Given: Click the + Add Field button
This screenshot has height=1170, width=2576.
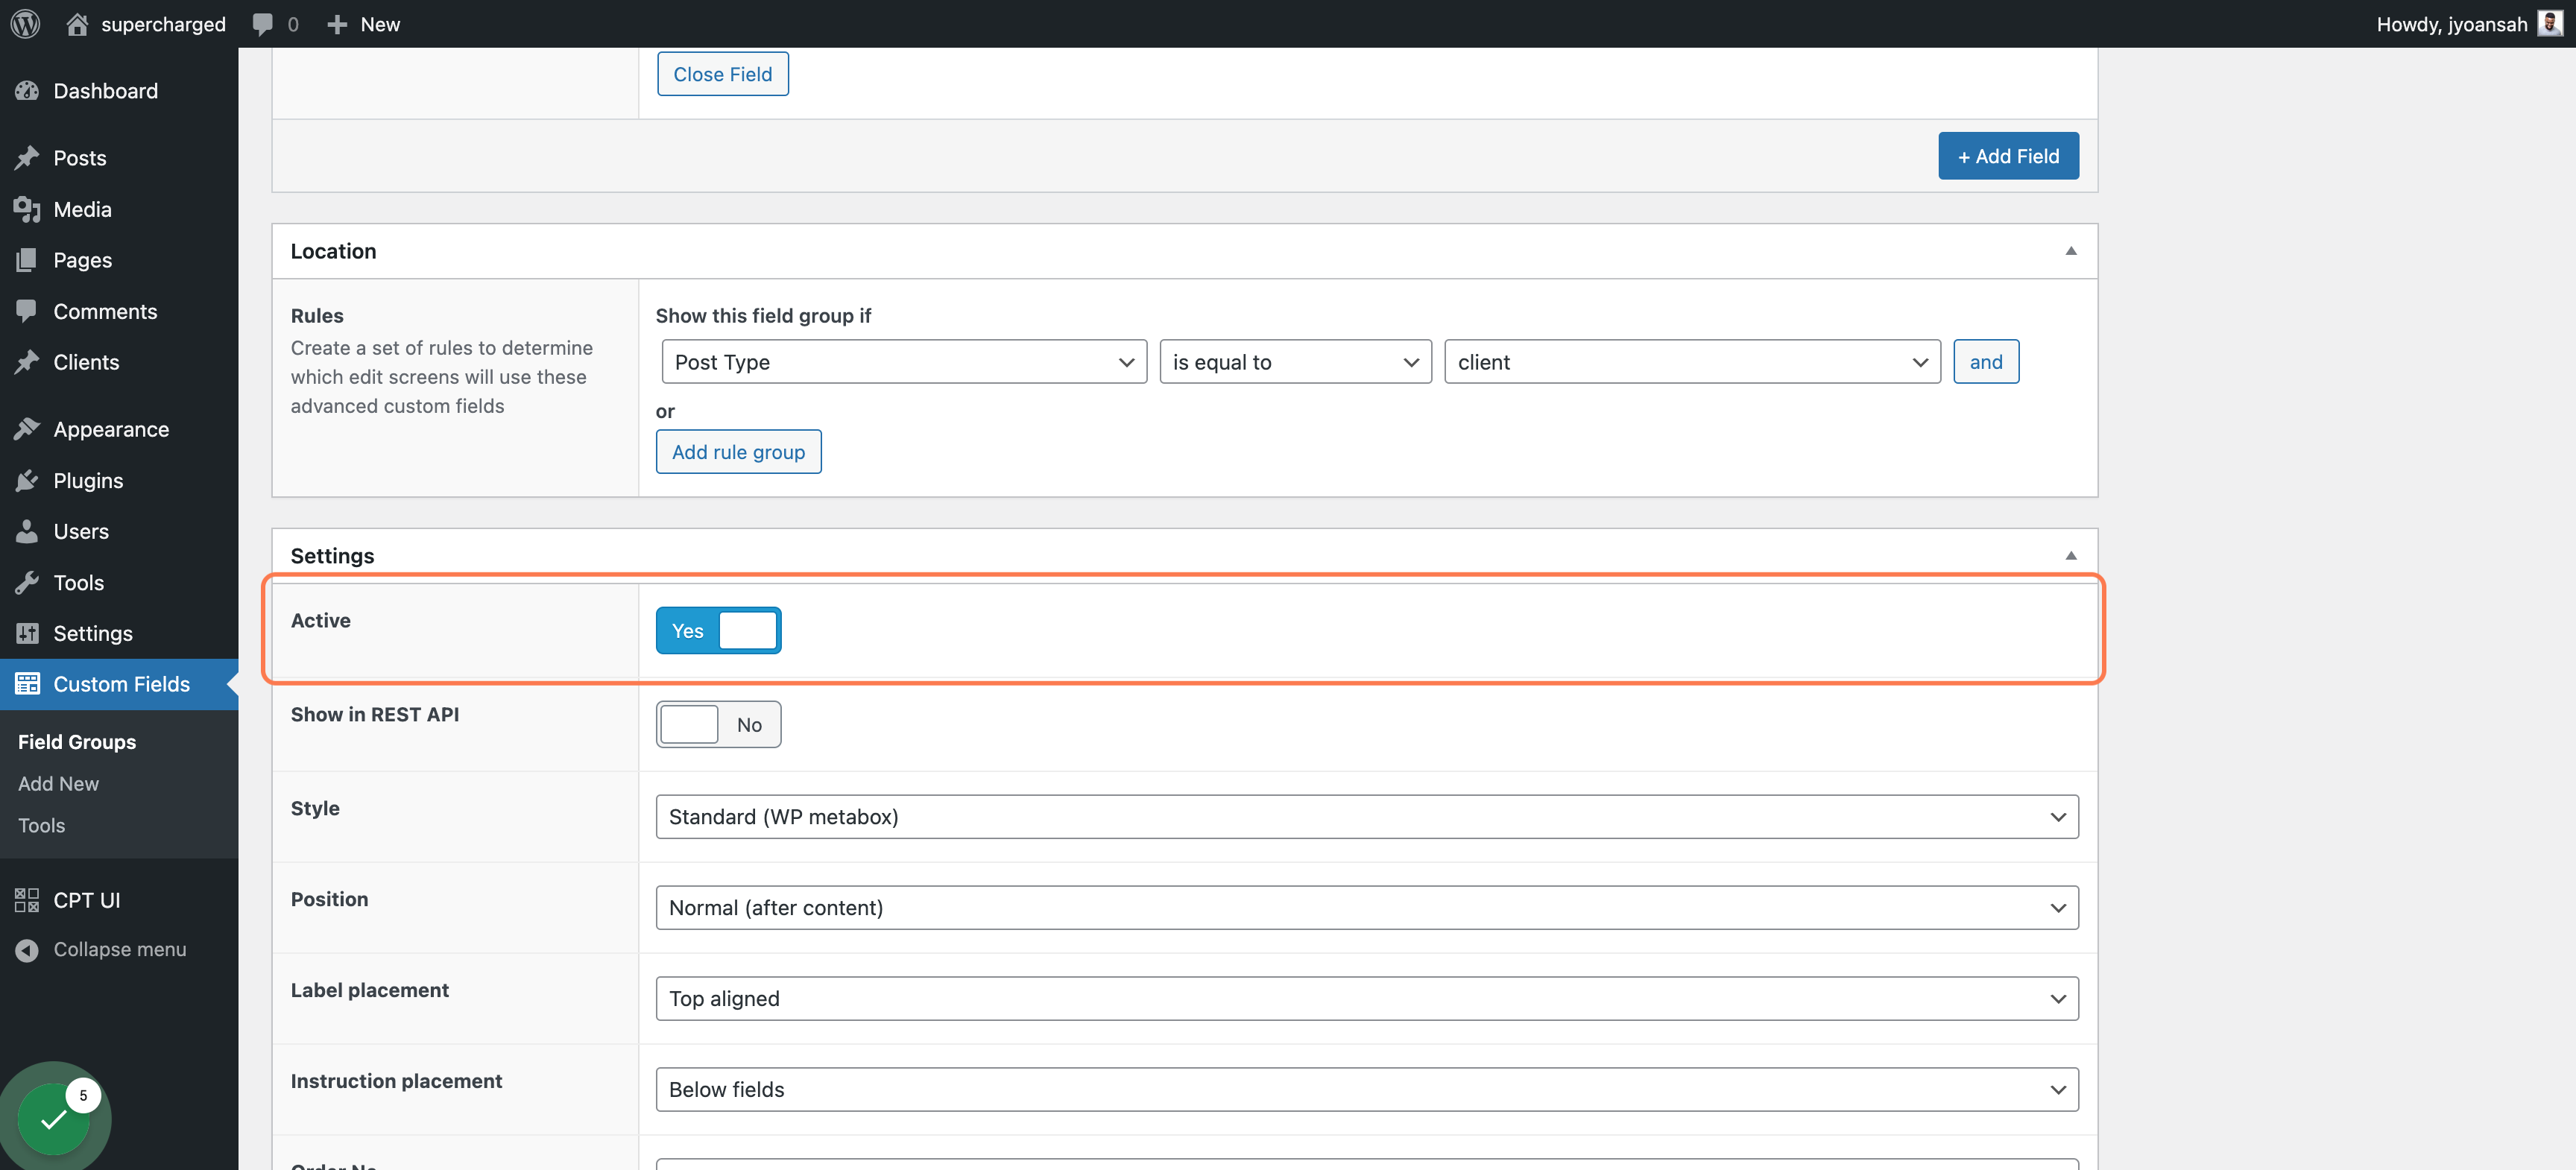Looking at the screenshot, I should point(2008,156).
